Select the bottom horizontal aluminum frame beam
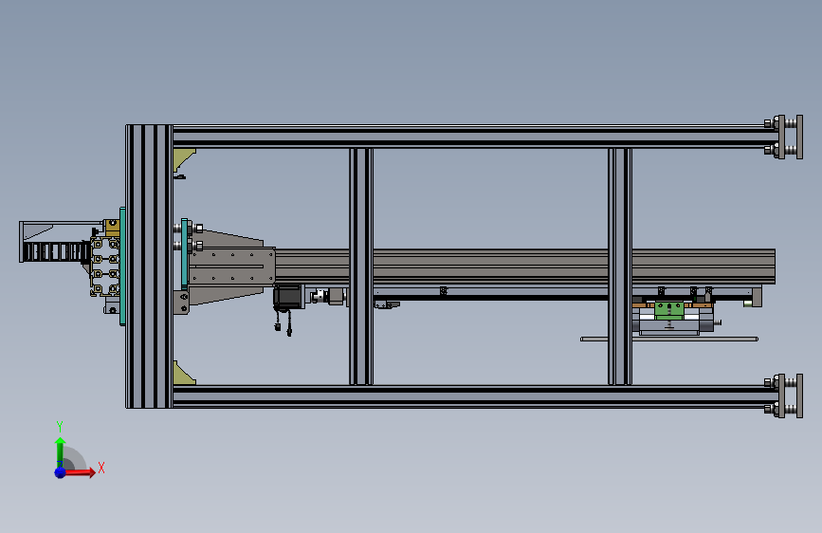 pos(474,396)
